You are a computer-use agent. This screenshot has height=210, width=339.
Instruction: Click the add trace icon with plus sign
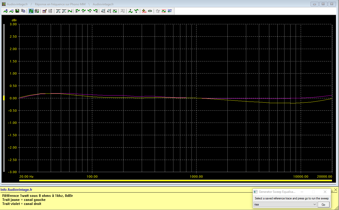pyautogui.click(x=6, y=11)
